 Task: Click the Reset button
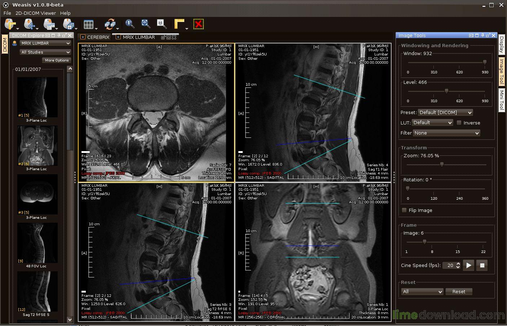tap(459, 292)
